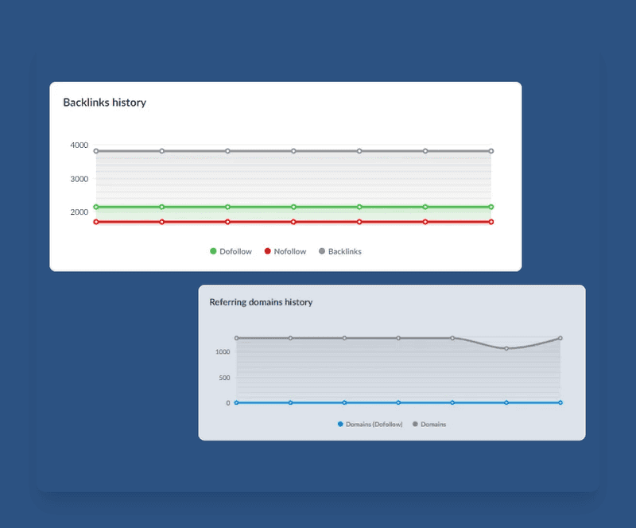Image resolution: width=636 pixels, height=528 pixels.
Task: Click the gray Domains legend dot
Action: 415,425
